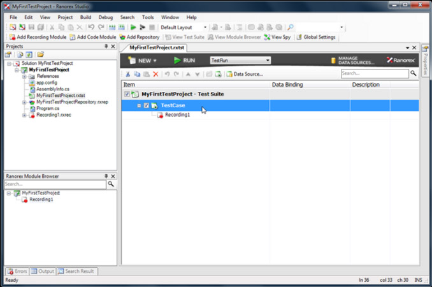Image resolution: width=432 pixels, height=287 pixels.
Task: Switch to MyFirstTestProject.rxtst tab
Action: click(157, 47)
